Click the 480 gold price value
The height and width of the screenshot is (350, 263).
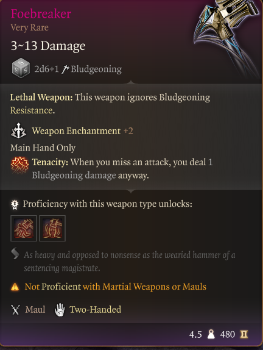coord(227,334)
